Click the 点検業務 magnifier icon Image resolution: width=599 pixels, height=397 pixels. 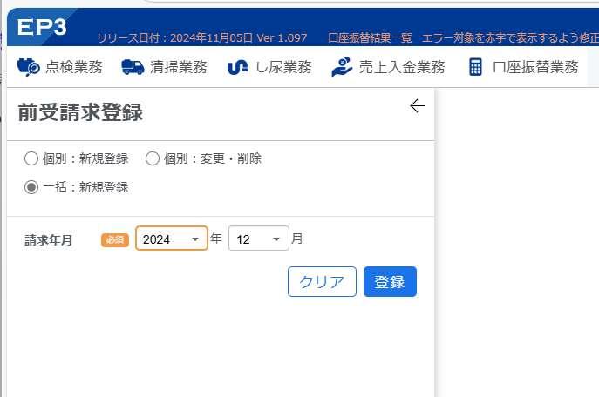point(29,67)
